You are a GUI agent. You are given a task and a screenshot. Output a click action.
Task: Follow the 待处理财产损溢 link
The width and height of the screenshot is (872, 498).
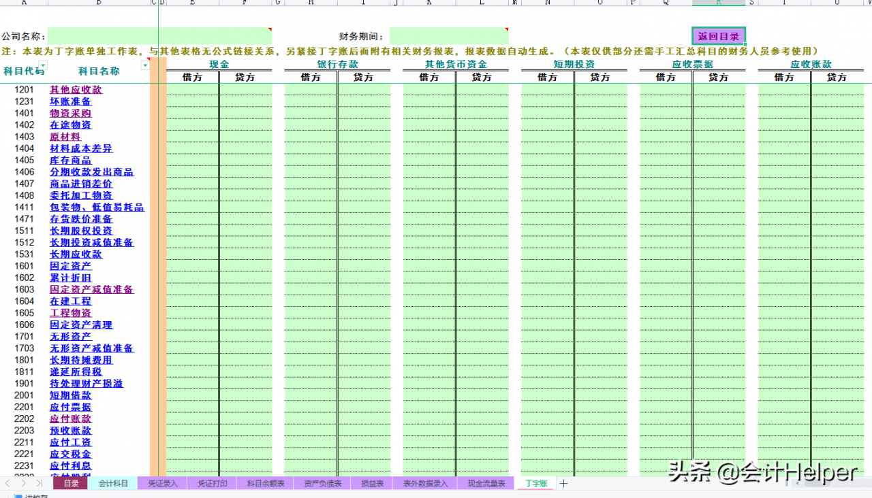(x=87, y=384)
